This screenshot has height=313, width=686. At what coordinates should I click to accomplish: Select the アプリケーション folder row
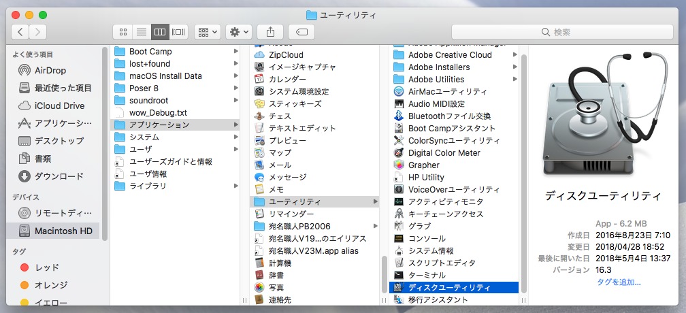point(175,125)
